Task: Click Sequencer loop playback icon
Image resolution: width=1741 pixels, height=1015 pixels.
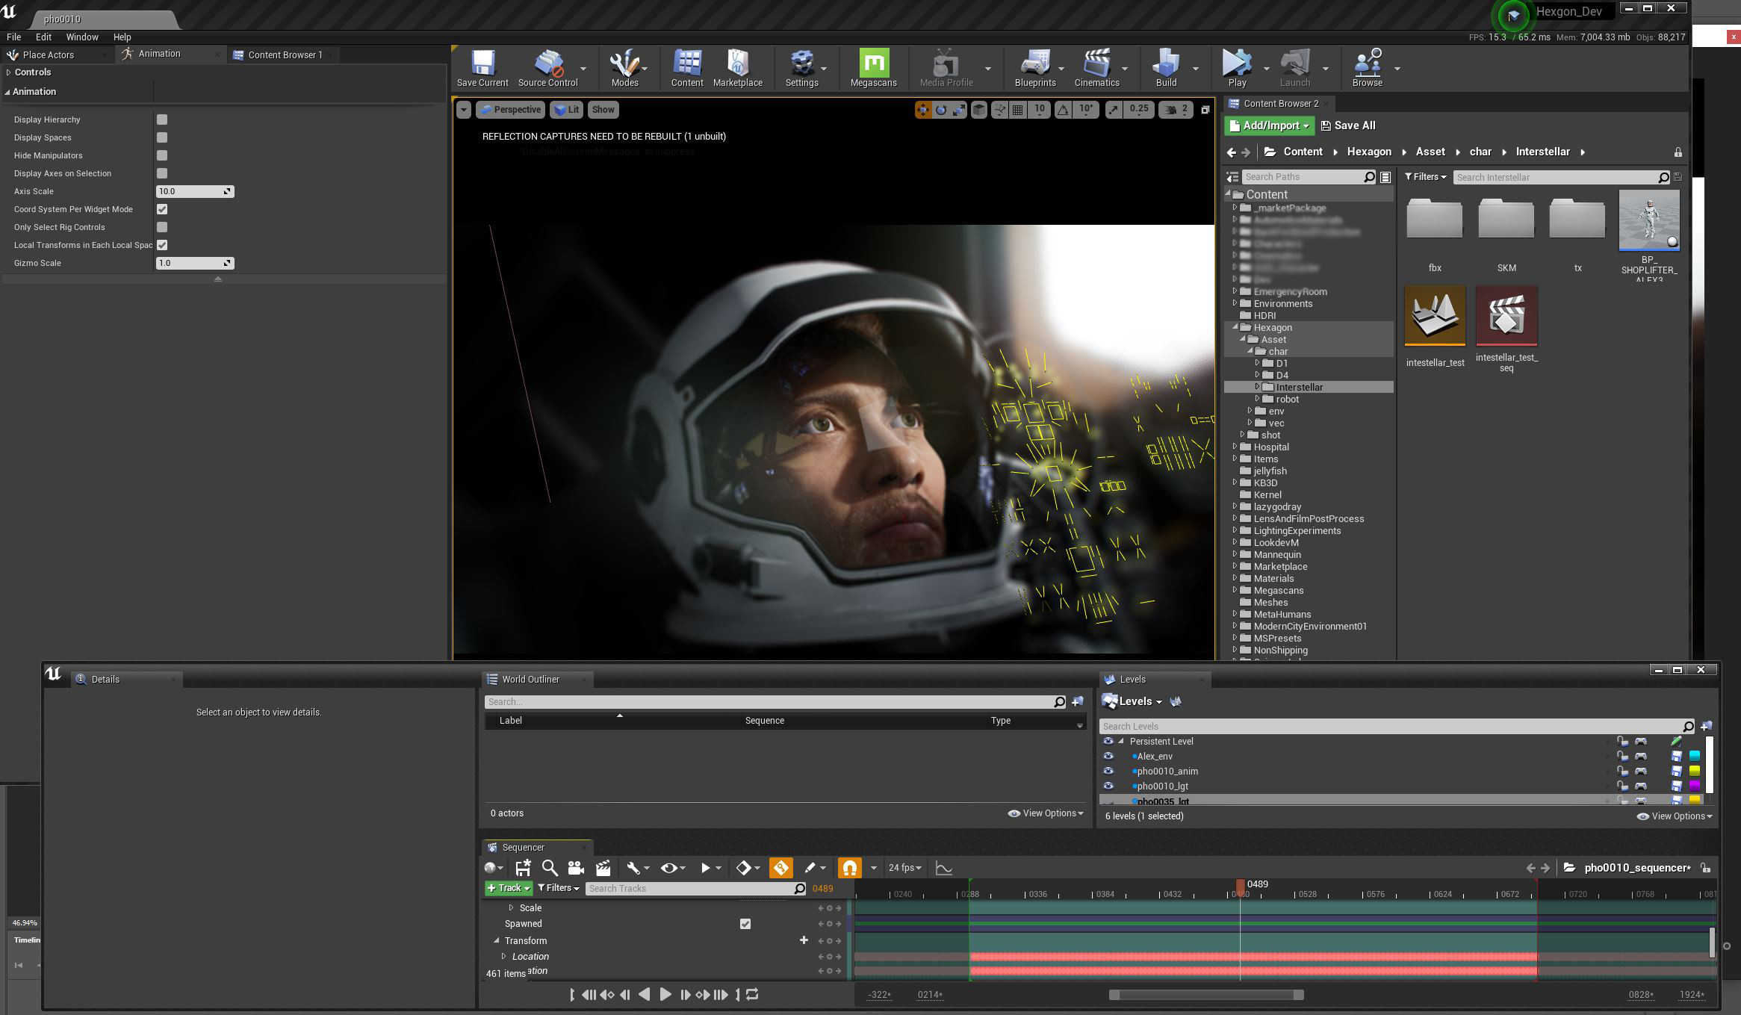Action: [752, 994]
